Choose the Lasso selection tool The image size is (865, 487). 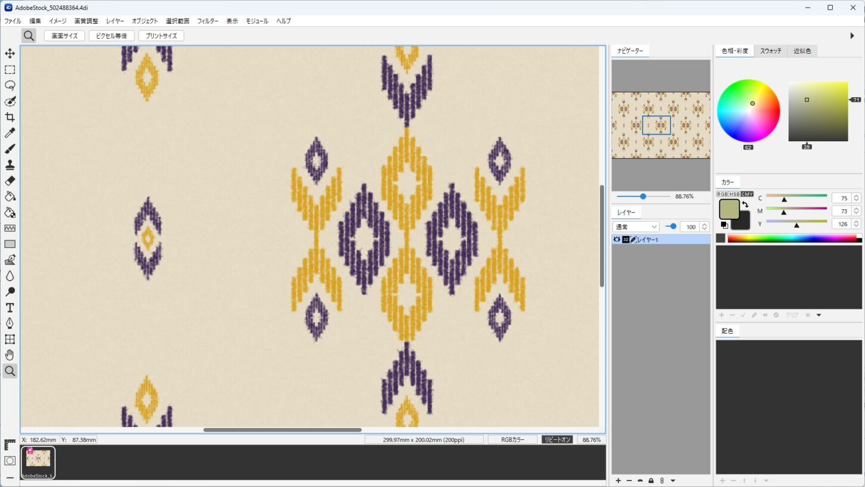(10, 85)
